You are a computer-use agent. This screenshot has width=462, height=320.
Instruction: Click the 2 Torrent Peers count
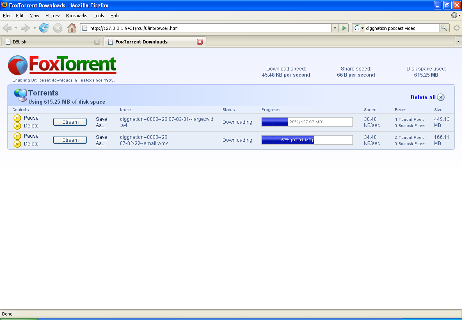point(409,137)
